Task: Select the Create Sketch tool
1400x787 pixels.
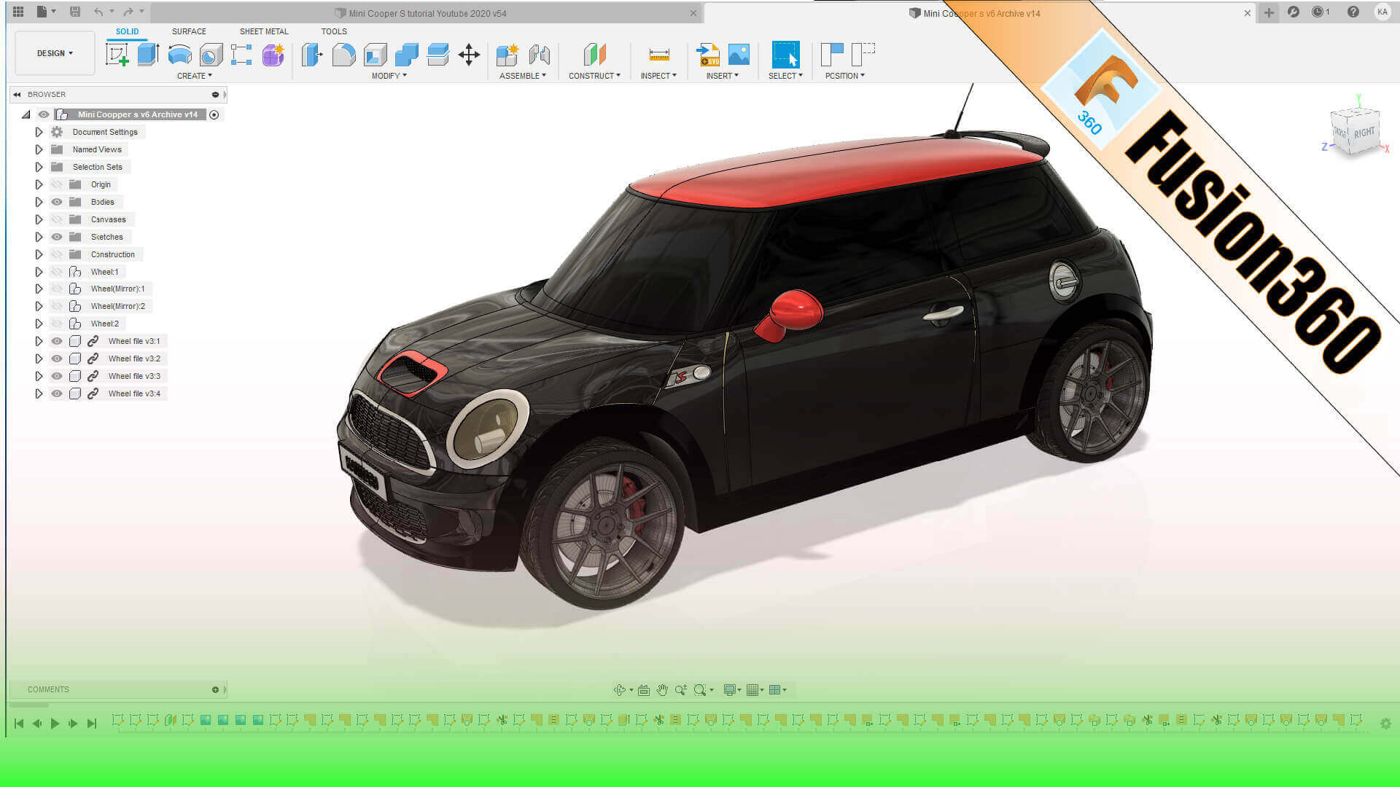Action: pos(117,55)
